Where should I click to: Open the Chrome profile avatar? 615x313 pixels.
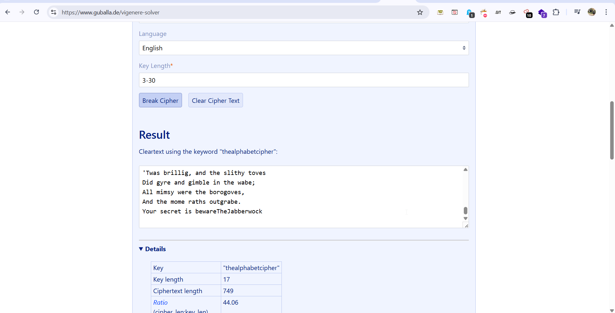tap(592, 12)
